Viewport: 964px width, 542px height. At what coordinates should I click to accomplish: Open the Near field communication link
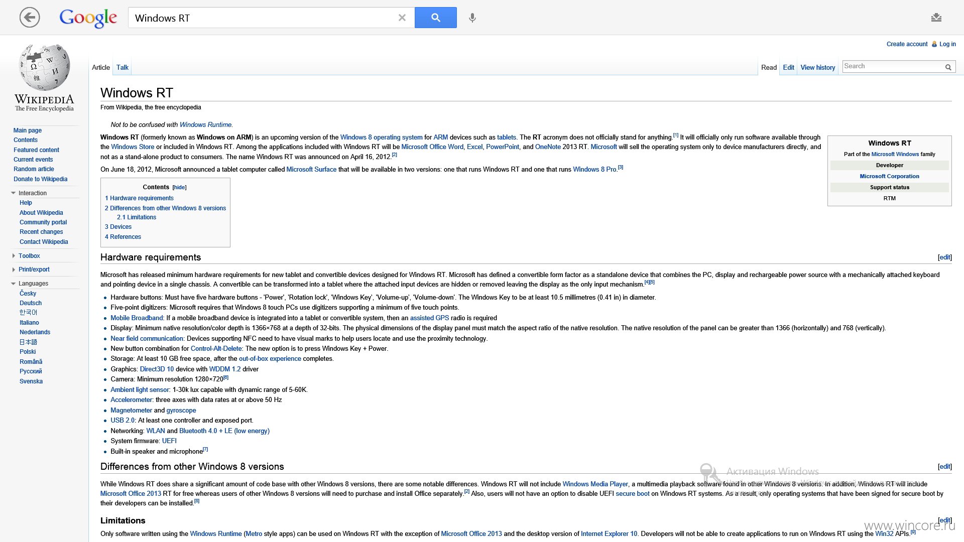(147, 339)
